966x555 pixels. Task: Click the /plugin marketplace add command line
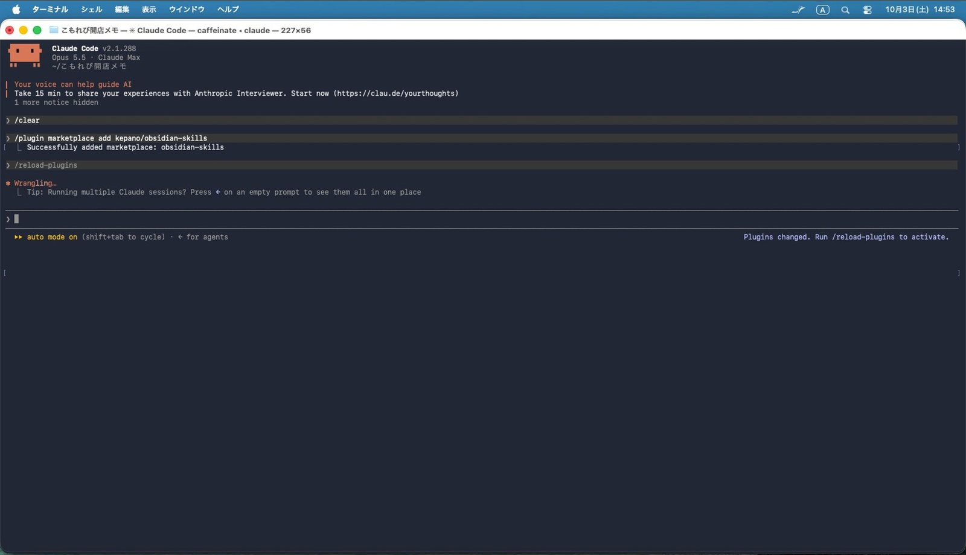pos(481,138)
